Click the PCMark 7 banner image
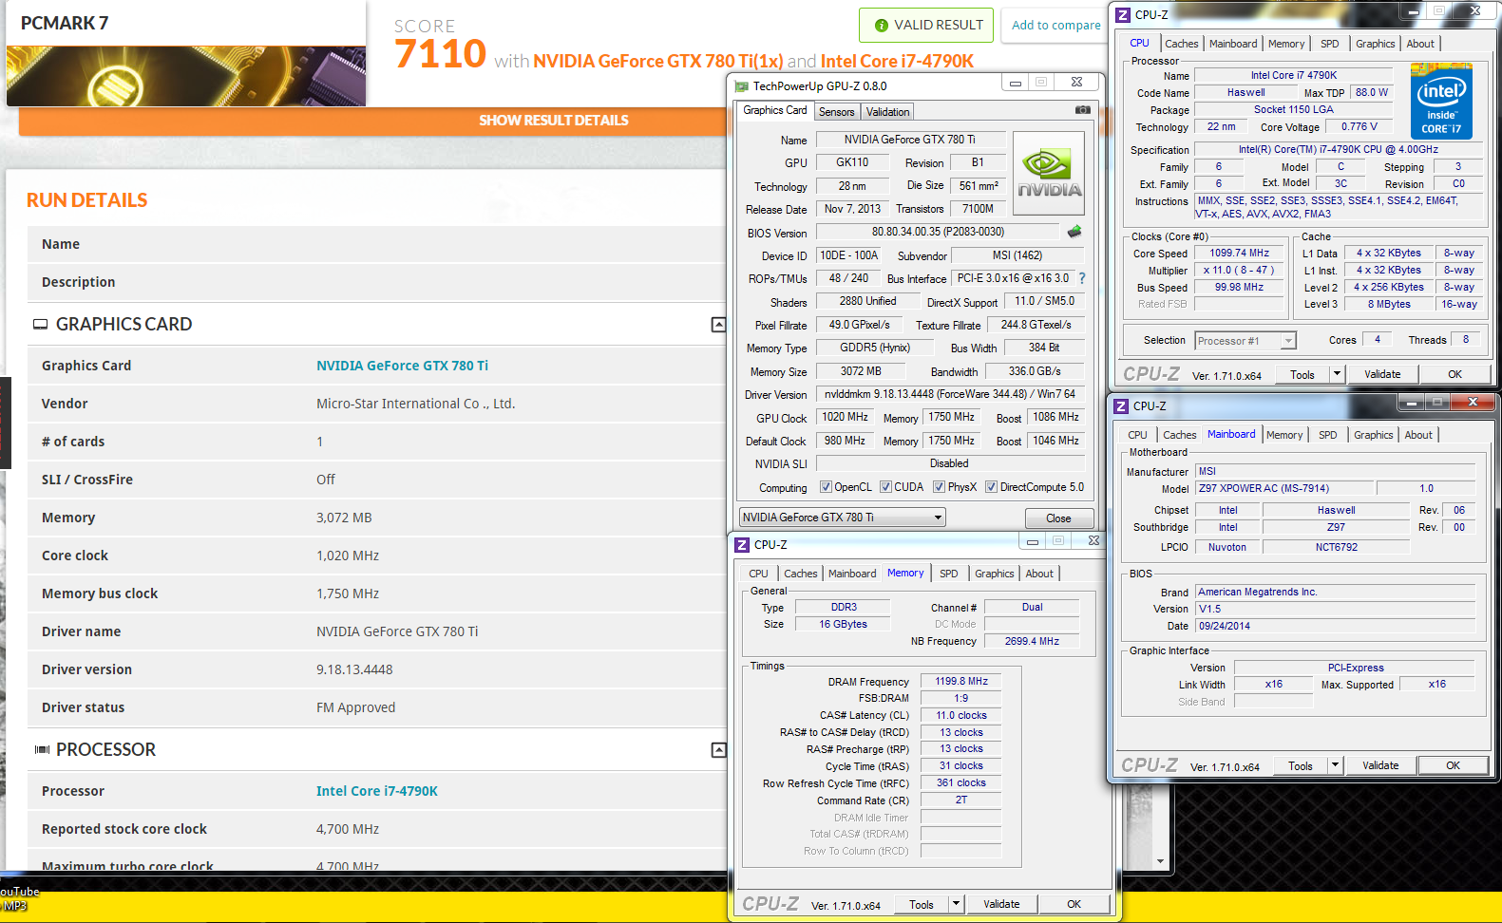Viewport: 1502px width, 923px height. tap(186, 76)
